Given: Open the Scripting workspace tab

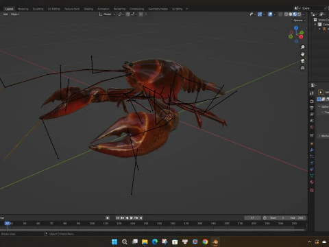Looking at the screenshot, I should (x=178, y=9).
